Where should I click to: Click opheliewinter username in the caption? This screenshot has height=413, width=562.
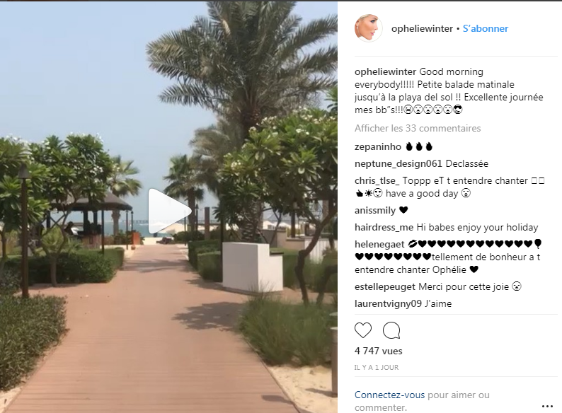(x=385, y=71)
